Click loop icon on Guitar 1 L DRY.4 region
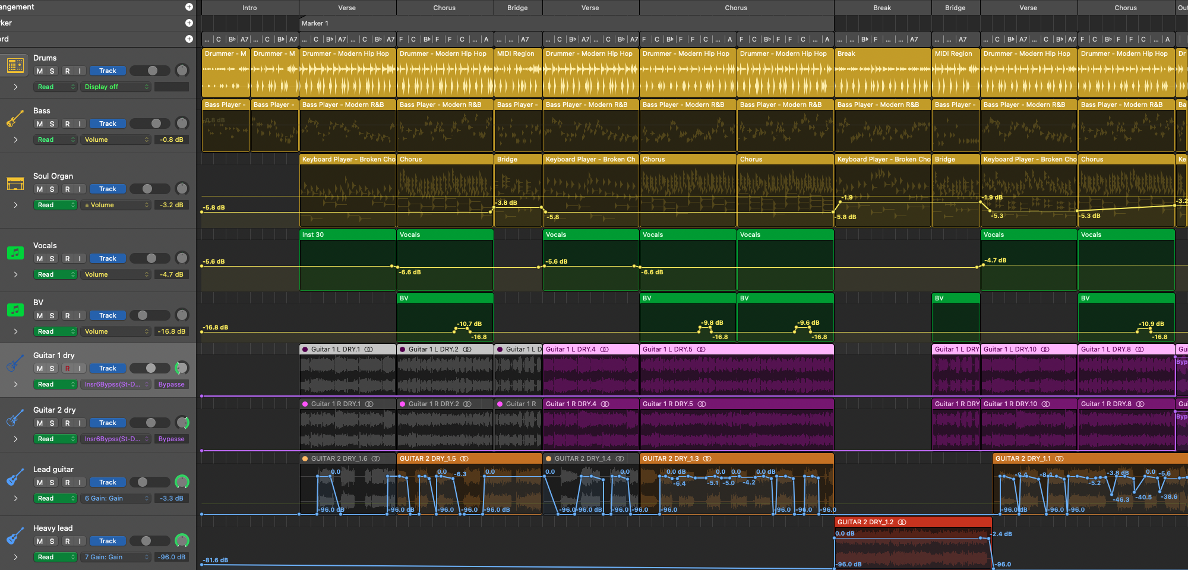This screenshot has height=570, width=1188. [x=605, y=350]
